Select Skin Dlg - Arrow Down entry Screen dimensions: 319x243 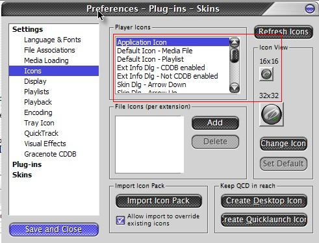point(173,84)
